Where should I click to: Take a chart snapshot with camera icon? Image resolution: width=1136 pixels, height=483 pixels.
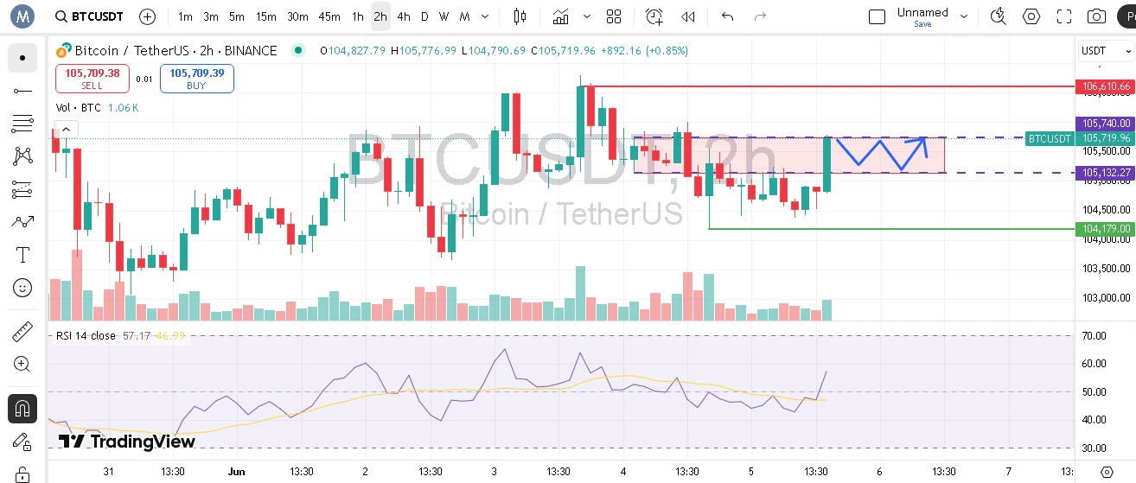coord(1097,16)
